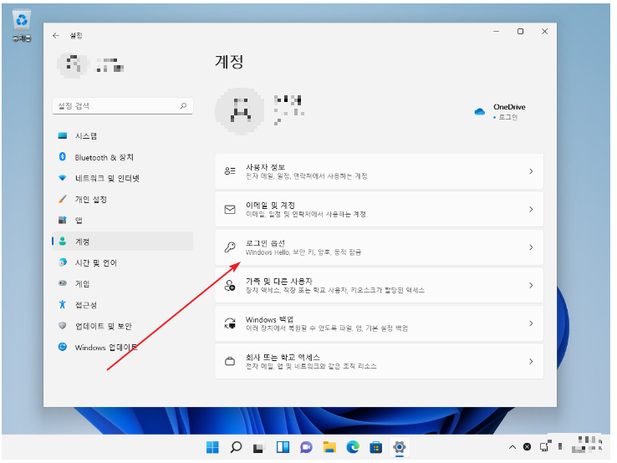Open the OneDrive 로그인 link
Image resolution: width=617 pixels, height=463 pixels.
[x=508, y=117]
